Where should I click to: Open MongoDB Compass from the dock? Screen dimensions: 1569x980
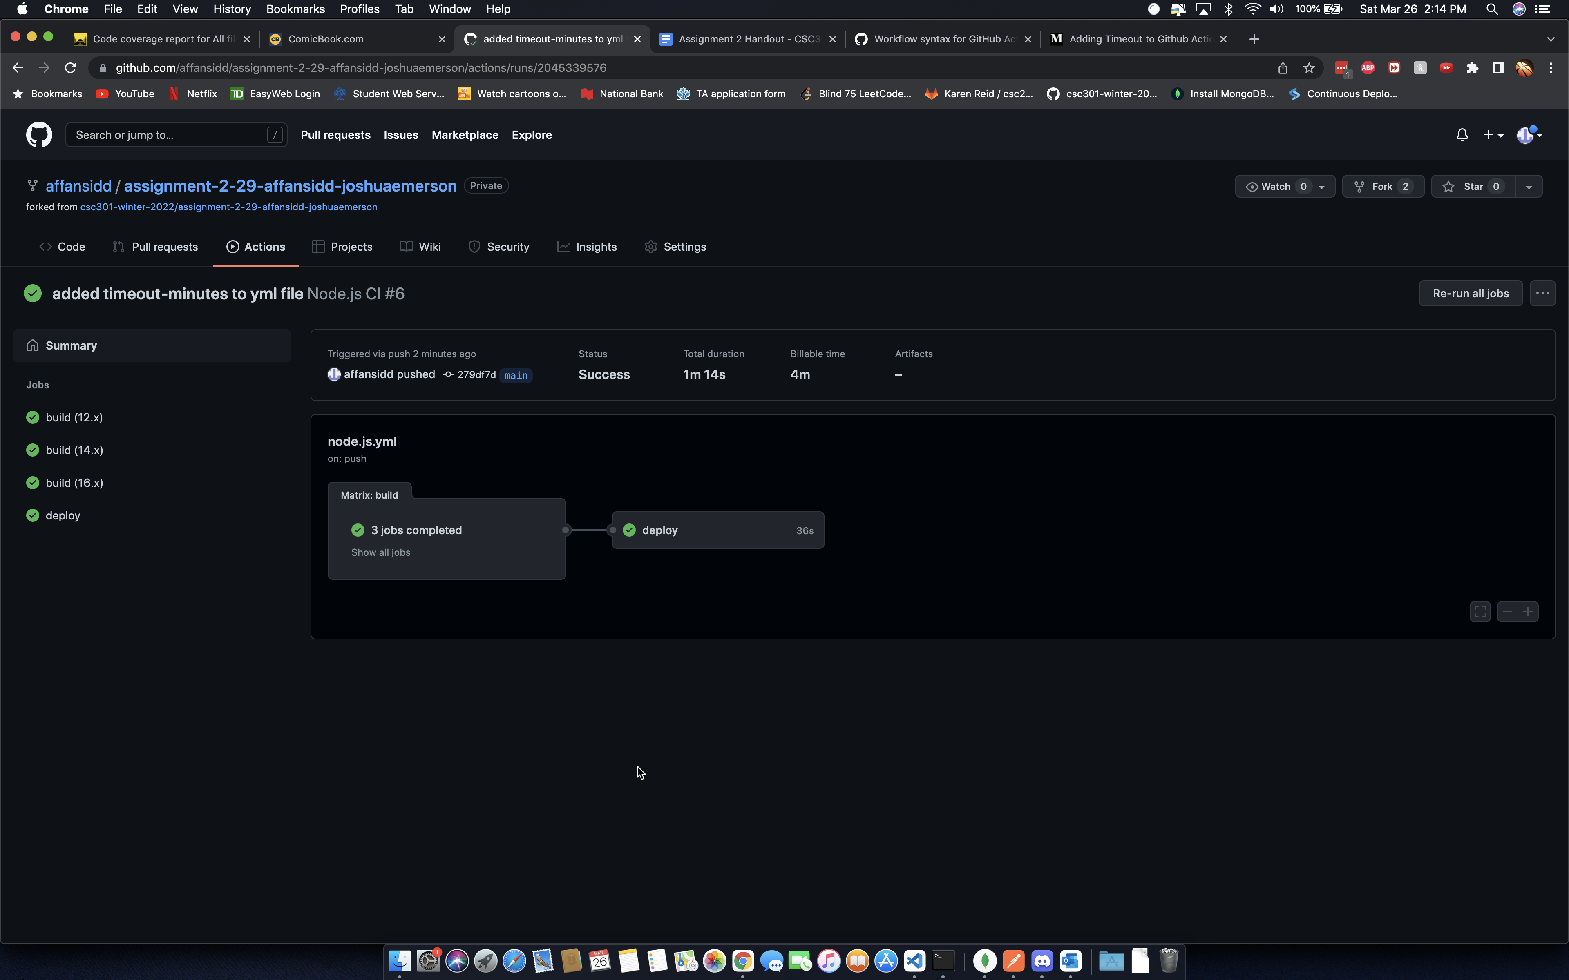(985, 960)
